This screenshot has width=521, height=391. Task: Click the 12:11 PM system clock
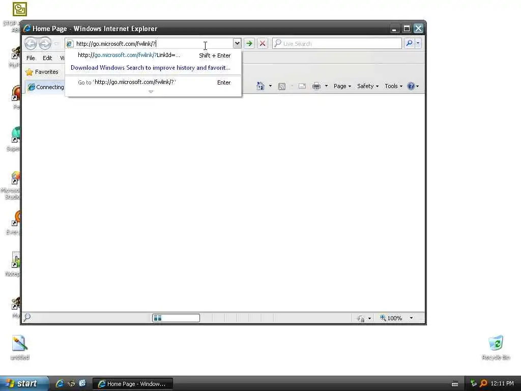coord(502,384)
